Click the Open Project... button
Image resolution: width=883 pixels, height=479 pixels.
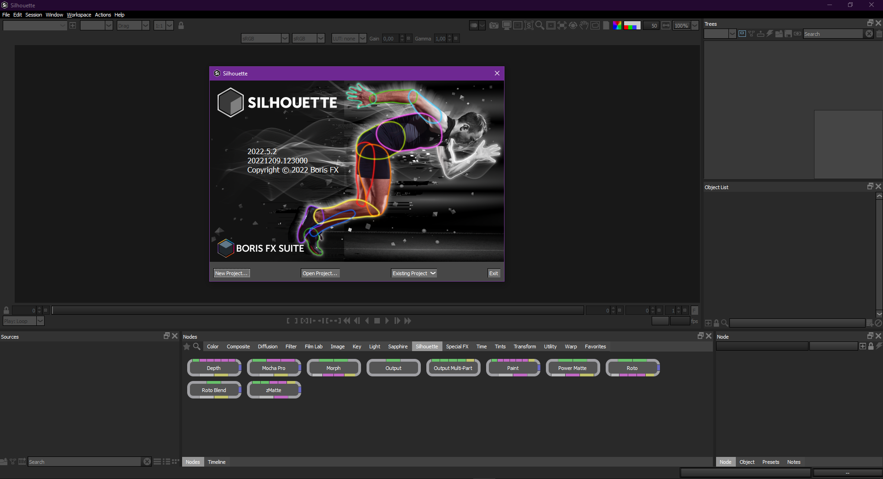320,273
